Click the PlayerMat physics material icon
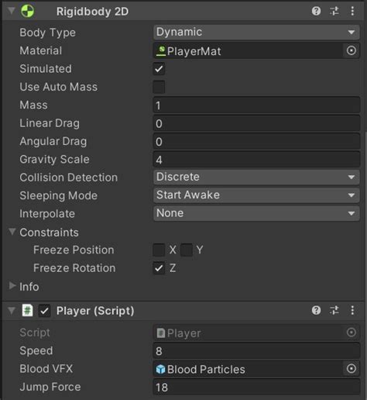Image resolution: width=367 pixels, height=400 pixels. point(161,50)
